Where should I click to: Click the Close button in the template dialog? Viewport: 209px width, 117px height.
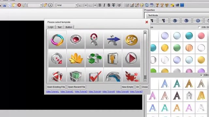144,87
